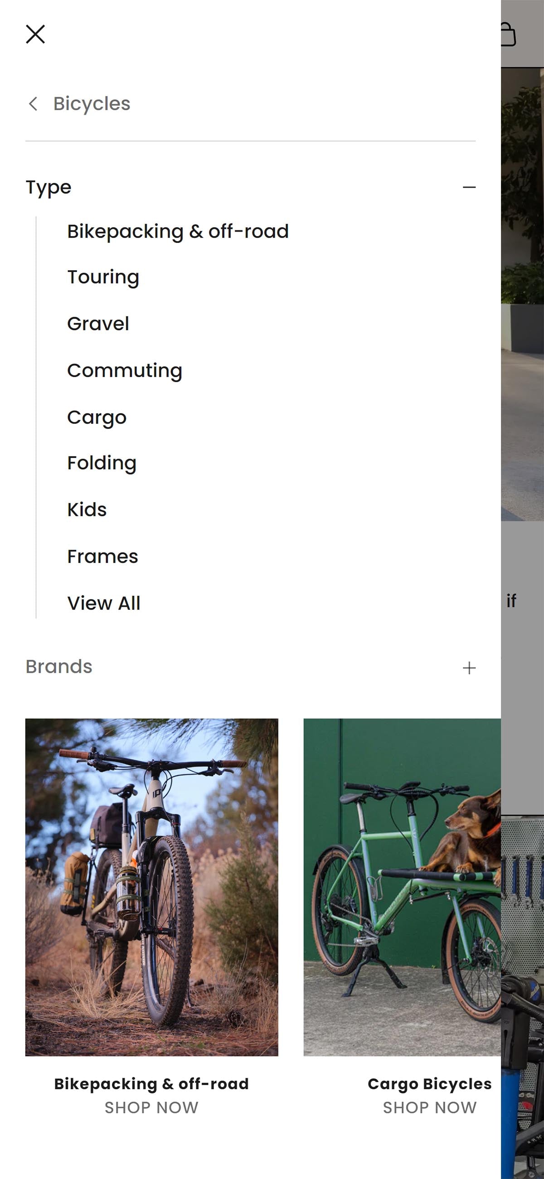Viewport: 544px width, 1179px height.
Task: Collapse the Type section minus icon
Action: click(469, 187)
